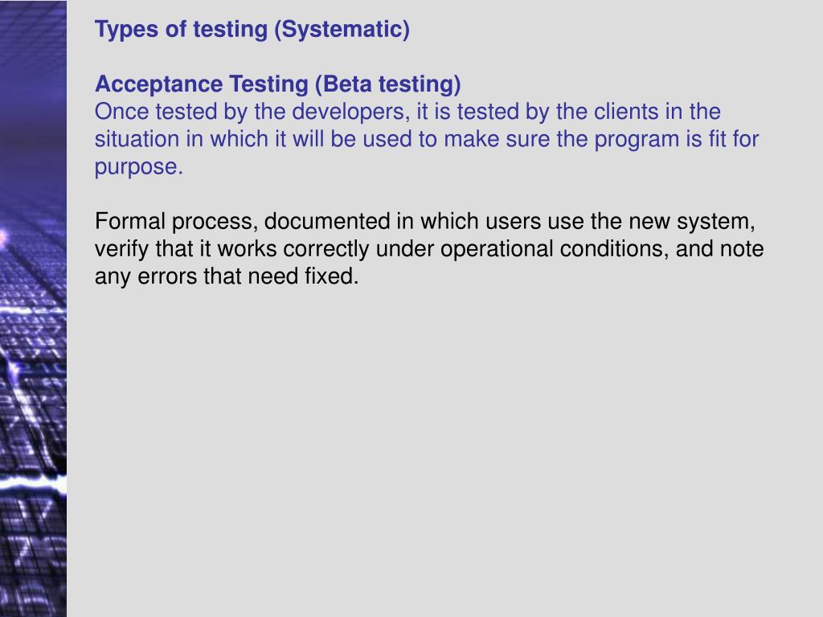
Task: Click the 'Types of testing (Systematic)' title
Action: click(252, 30)
